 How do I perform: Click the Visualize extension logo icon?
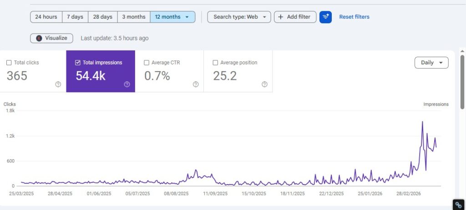(39, 38)
